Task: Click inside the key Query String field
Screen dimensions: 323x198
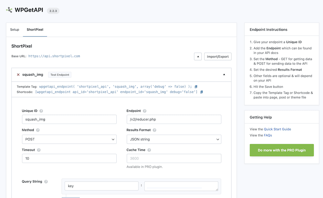Action: pos(101,186)
